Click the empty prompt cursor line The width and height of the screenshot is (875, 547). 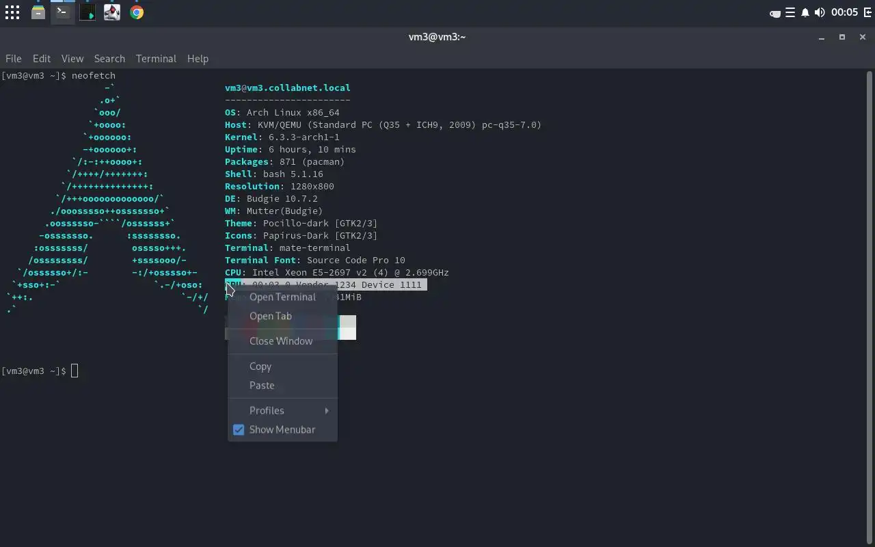[x=75, y=371]
